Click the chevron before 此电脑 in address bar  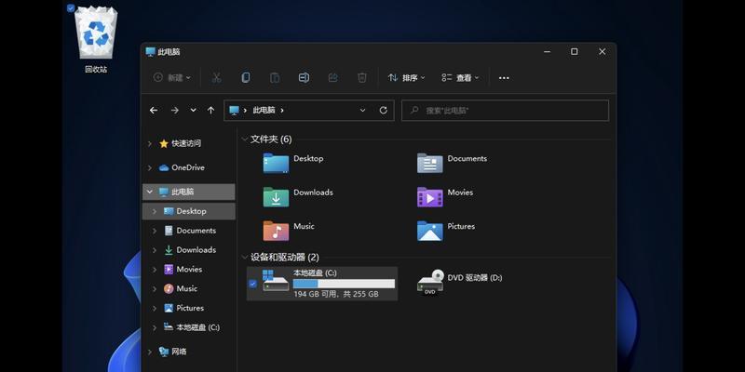(245, 110)
